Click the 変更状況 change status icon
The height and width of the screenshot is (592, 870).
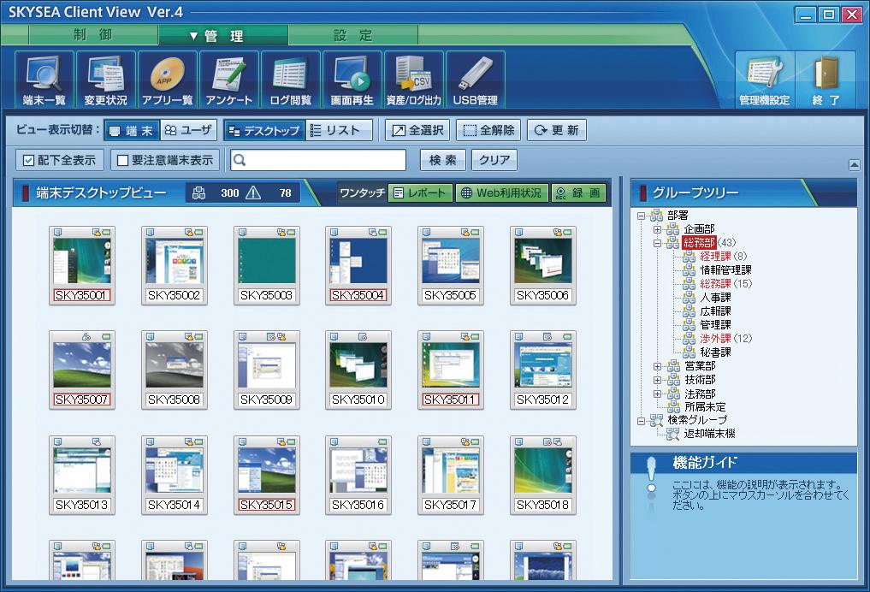(x=105, y=80)
